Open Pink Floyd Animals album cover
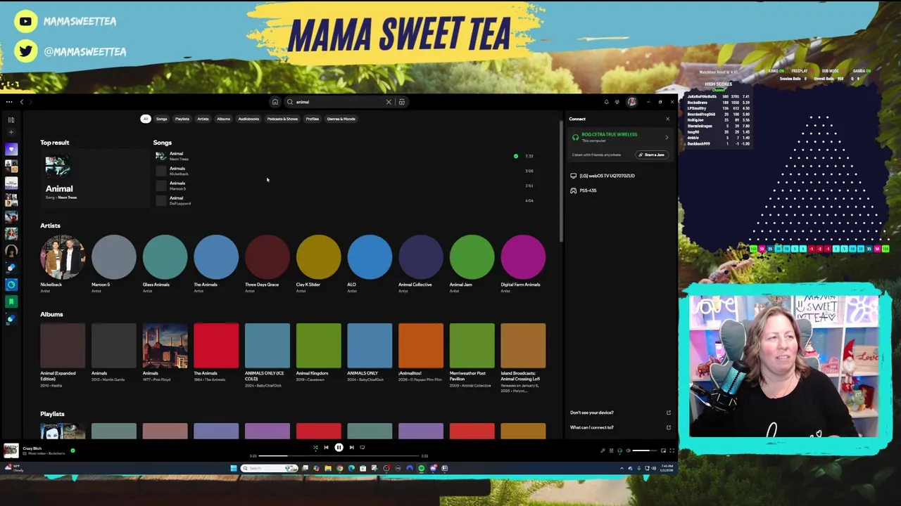901x506 pixels. coord(165,346)
